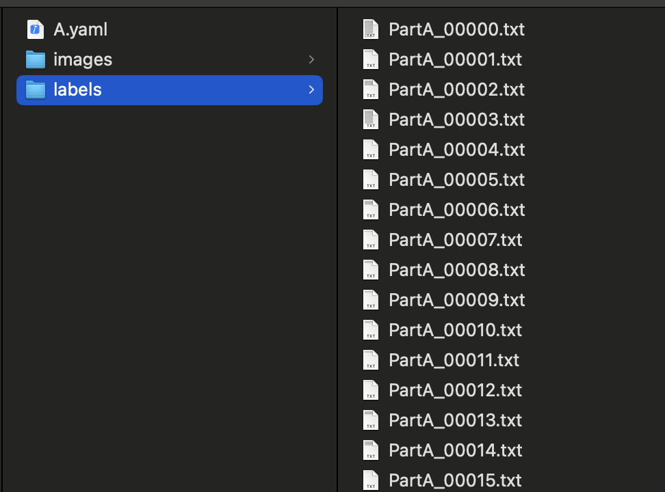Choose PartA_00004.txt in the file list
The width and height of the screenshot is (665, 492).
[x=456, y=150]
